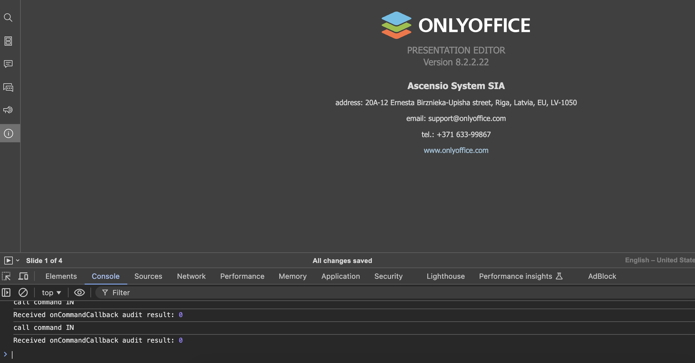Click support@onlyoffice.com email address
Screen dimensions: 695x363
[467, 118]
